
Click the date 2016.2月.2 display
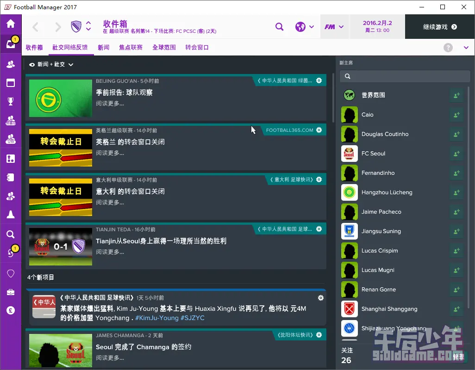tap(377, 23)
